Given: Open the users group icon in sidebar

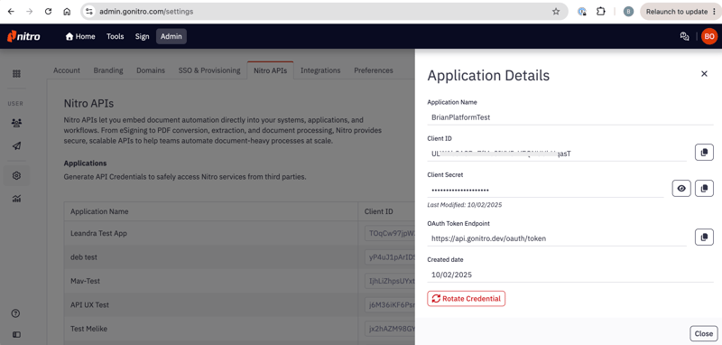Looking at the screenshot, I should [x=16, y=123].
